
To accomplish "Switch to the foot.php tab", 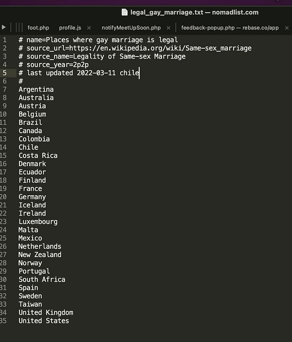I will point(38,28).
